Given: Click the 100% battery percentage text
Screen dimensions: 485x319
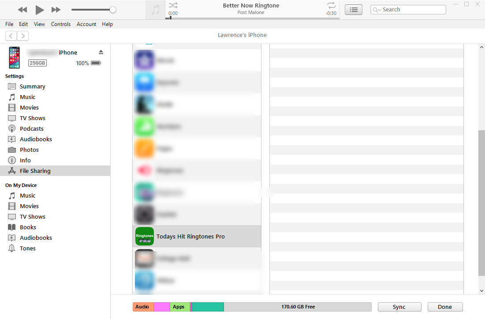Looking at the screenshot, I should (82, 63).
